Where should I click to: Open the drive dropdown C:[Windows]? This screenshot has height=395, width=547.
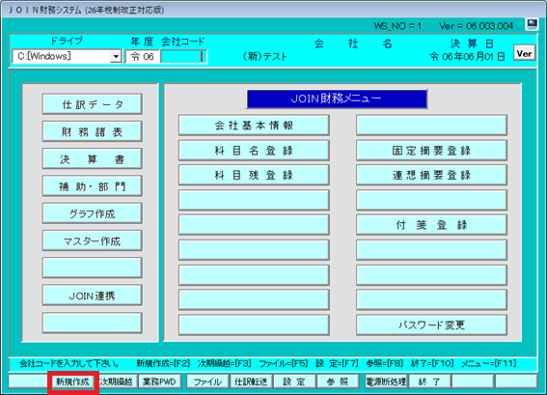click(116, 56)
